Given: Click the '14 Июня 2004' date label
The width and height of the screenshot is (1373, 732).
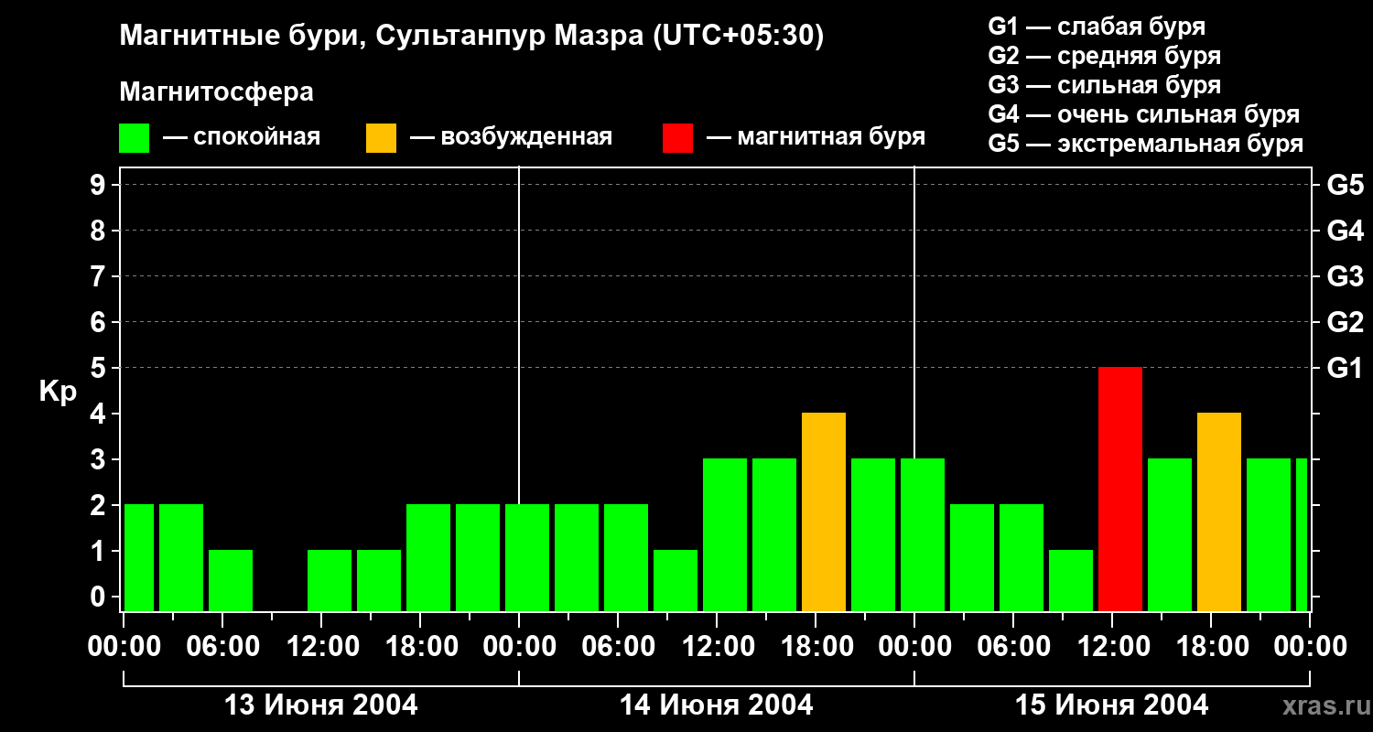Looking at the screenshot, I should (x=717, y=705).
